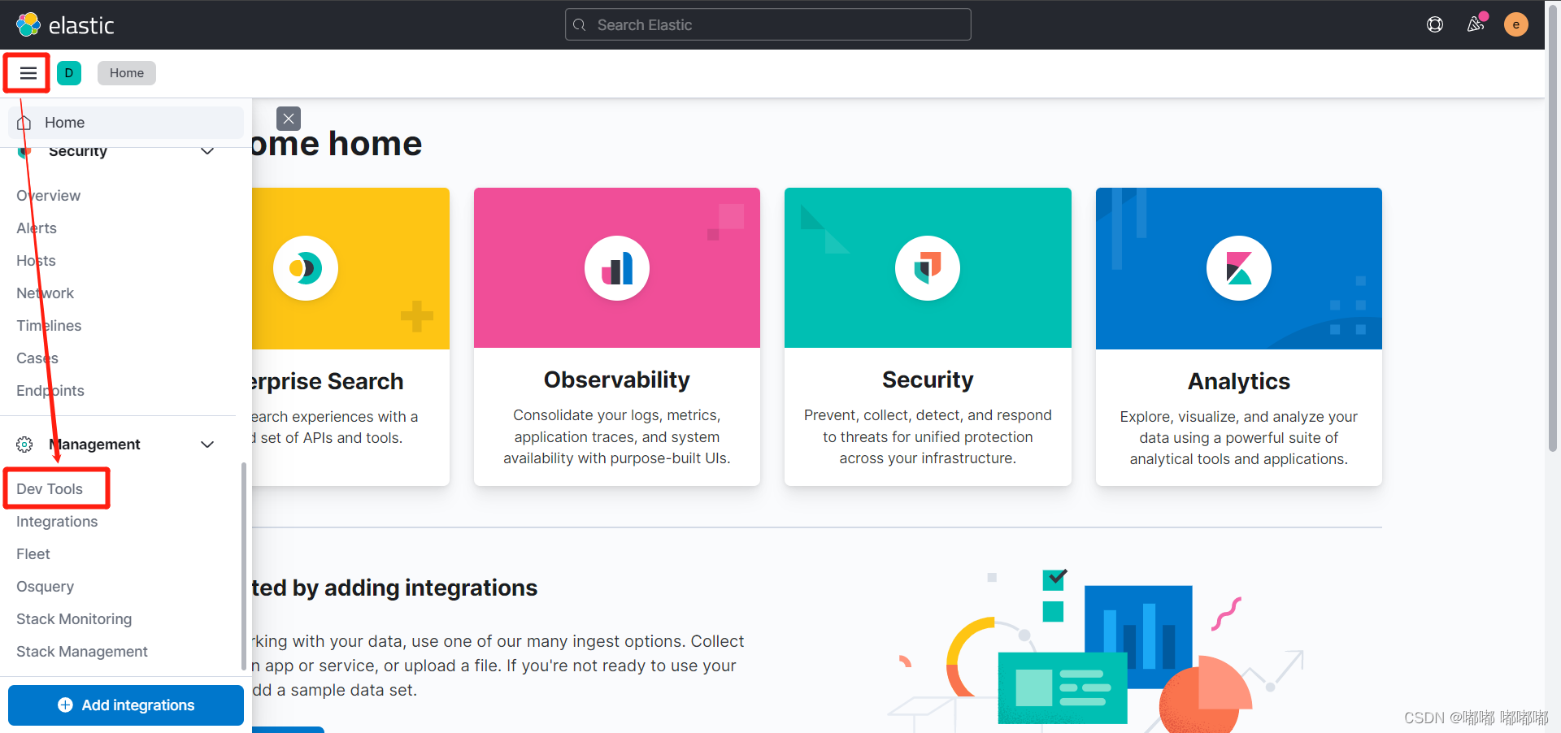Open Endpoints in sidebar
Screen dimensions: 1561x733
50,391
